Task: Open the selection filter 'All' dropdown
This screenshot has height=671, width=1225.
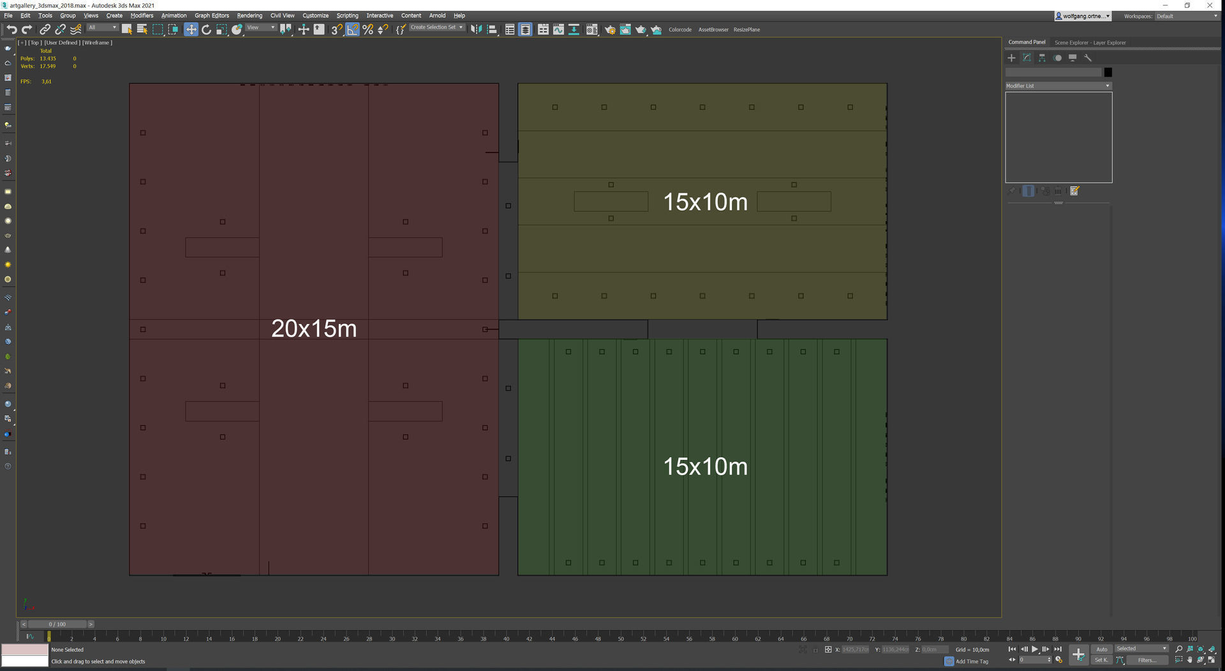Action: pos(102,27)
